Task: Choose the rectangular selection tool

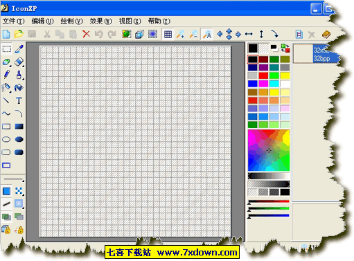Action: coord(6,49)
